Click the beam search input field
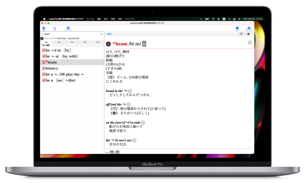The image size is (305, 183). coord(72,34)
